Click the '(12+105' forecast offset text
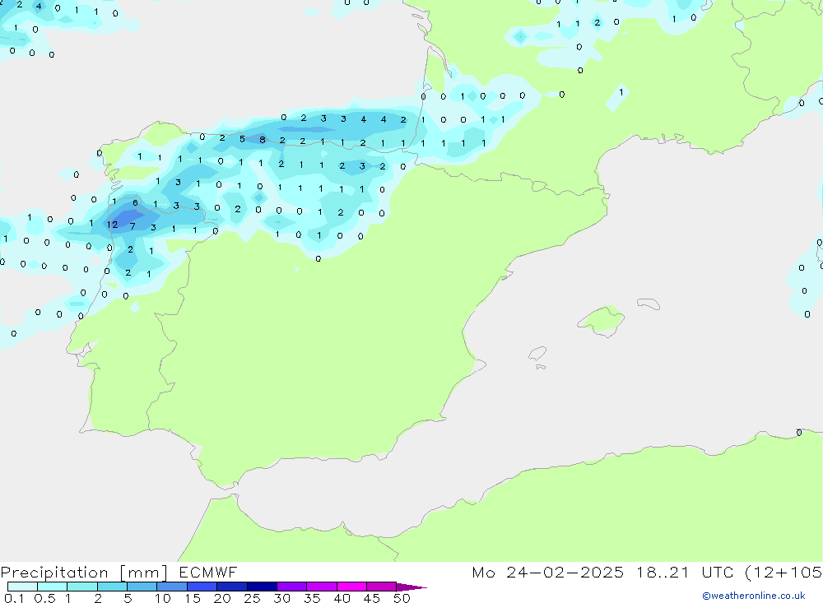This screenshot has width=823, height=603. (783, 573)
